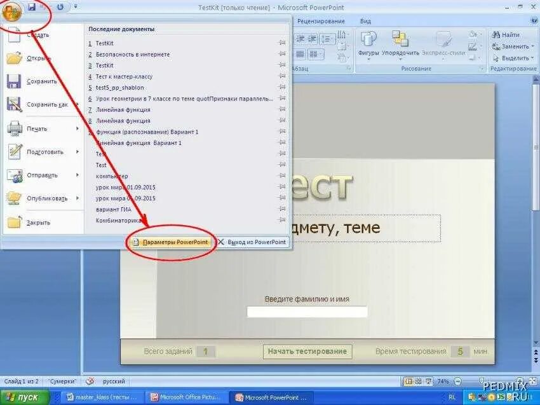Expand the Печать submenu arrow
The height and width of the screenshot is (405, 540).
(x=78, y=128)
